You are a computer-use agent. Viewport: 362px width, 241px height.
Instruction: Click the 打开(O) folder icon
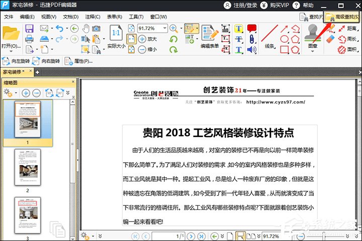click(x=11, y=34)
